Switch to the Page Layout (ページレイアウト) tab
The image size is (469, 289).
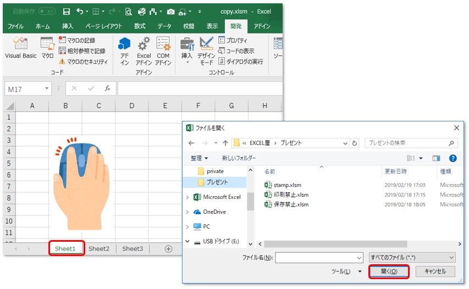(103, 26)
